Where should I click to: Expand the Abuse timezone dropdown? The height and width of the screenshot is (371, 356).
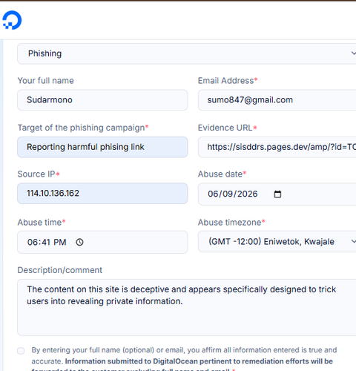pos(277,242)
